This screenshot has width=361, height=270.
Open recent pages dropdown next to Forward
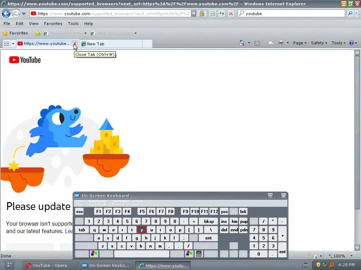(x=24, y=14)
